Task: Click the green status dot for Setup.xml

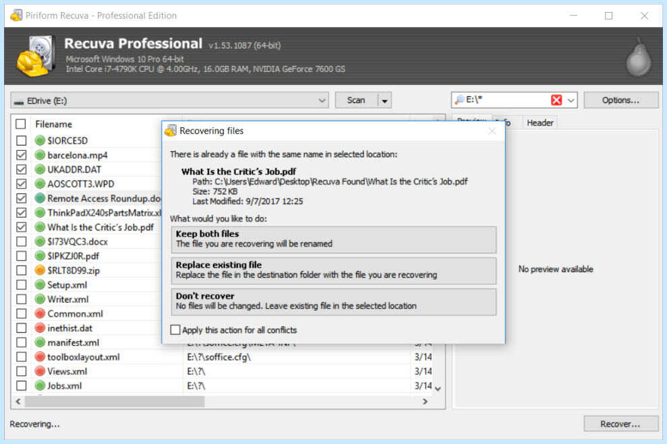Action: coord(40,285)
